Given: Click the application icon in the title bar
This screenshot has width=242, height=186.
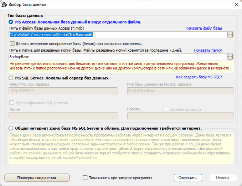Looking at the screenshot, I should [x=4, y=5].
